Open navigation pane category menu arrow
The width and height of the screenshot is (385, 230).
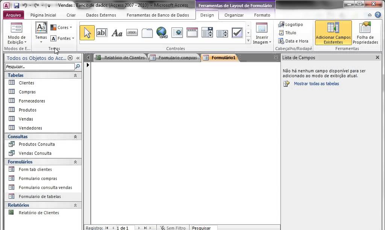70,58
